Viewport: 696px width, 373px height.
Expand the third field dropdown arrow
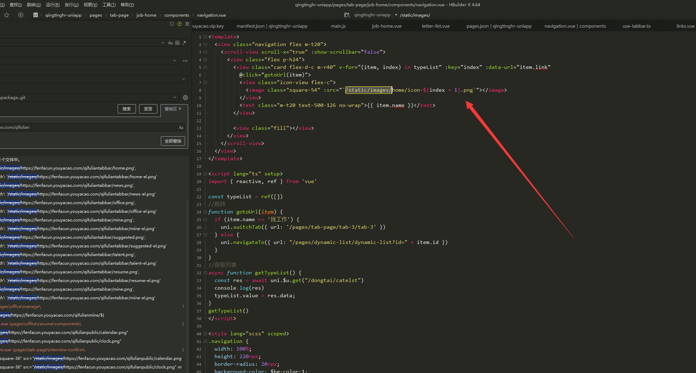(x=183, y=79)
